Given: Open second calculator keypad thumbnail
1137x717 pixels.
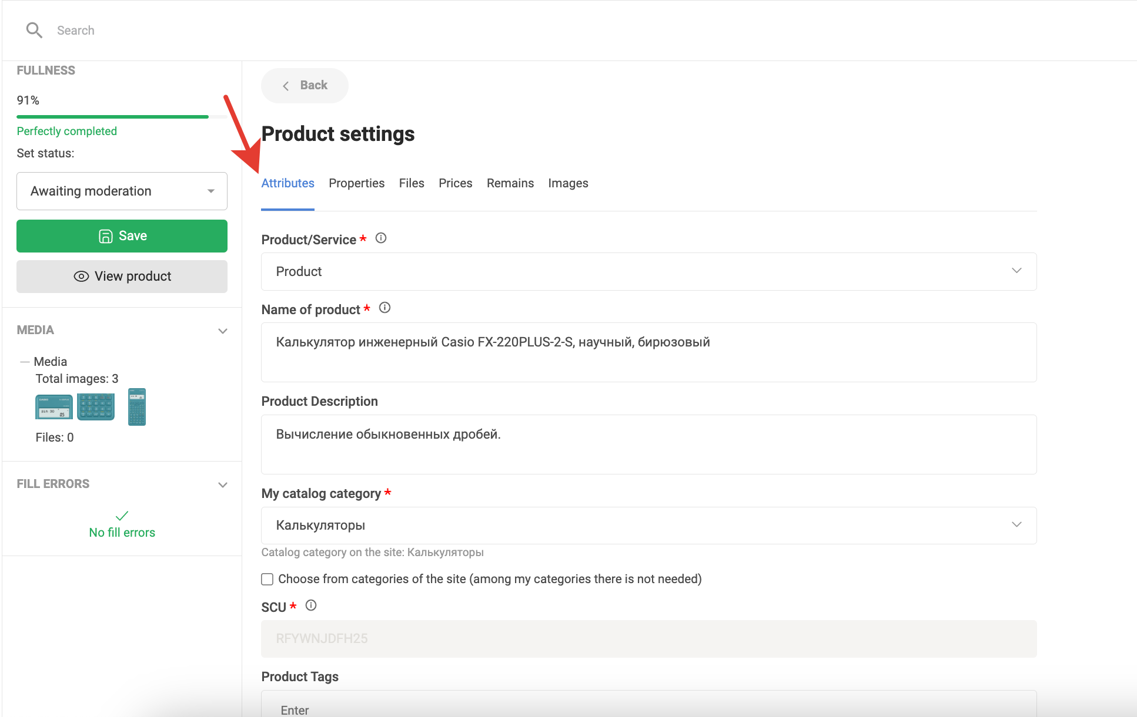Looking at the screenshot, I should pos(96,407).
